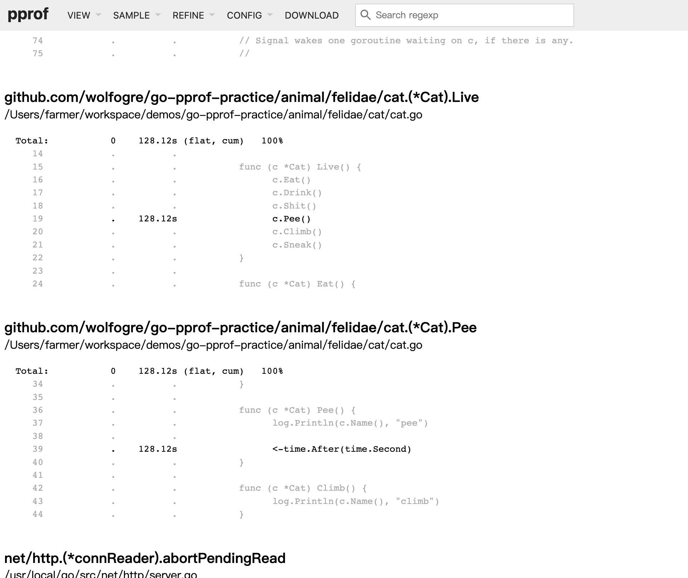This screenshot has height=578, width=688.
Task: Click the magnifying glass search icon
Action: pyautogui.click(x=365, y=15)
